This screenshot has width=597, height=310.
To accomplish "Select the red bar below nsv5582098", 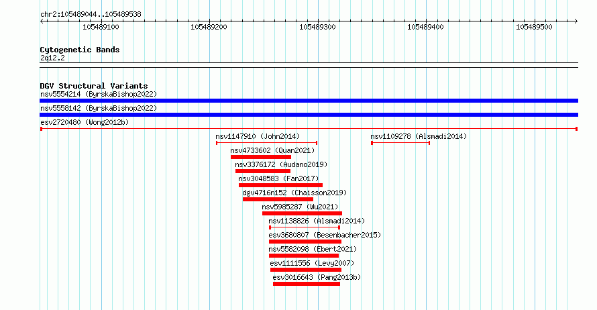I will pyautogui.click(x=303, y=256).
